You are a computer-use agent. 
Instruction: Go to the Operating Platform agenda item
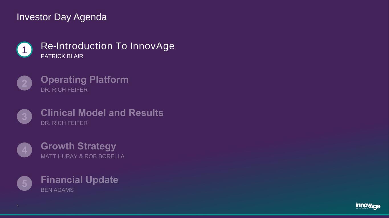coord(85,80)
